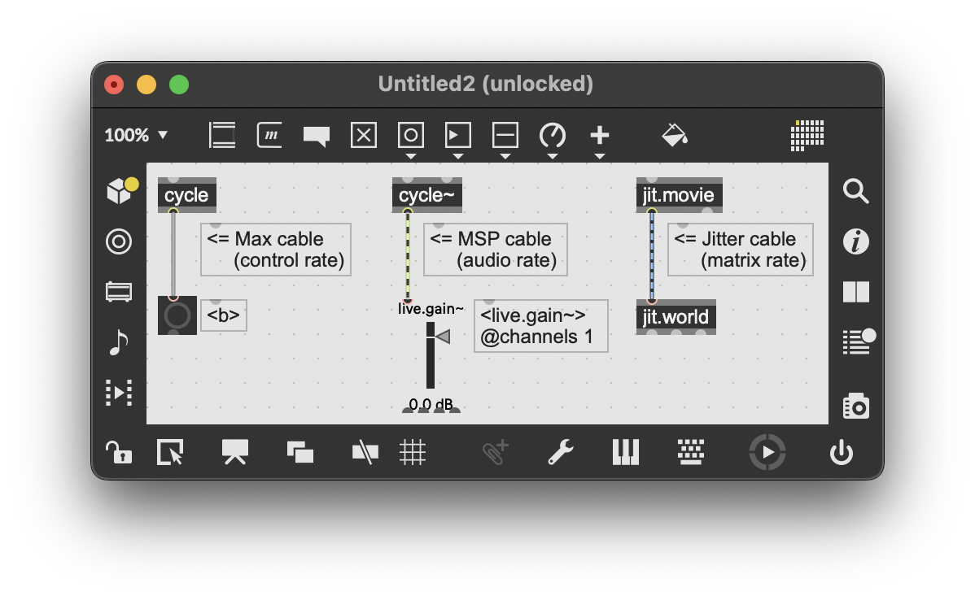Click the Inspector info icon
975x600 pixels.
[856, 241]
